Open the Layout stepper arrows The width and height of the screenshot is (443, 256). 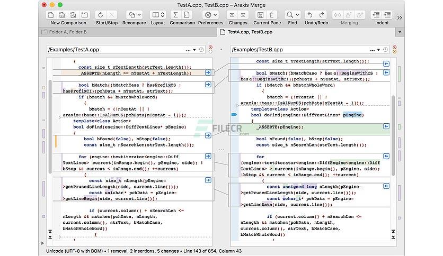pos(163,15)
